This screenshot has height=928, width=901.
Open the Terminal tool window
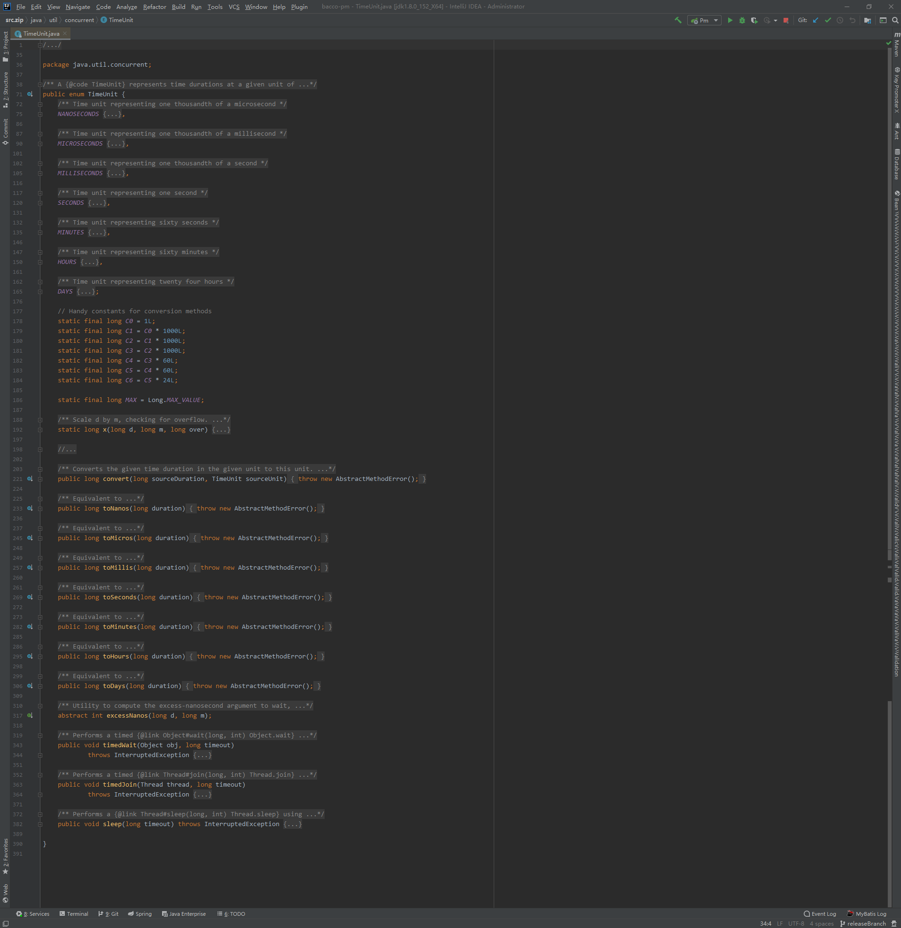pyautogui.click(x=74, y=914)
